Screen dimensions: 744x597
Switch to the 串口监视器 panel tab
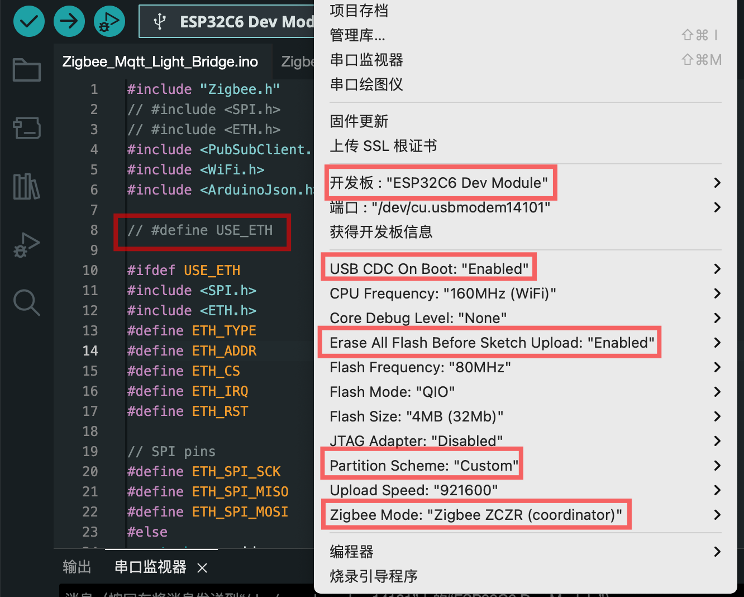(150, 567)
